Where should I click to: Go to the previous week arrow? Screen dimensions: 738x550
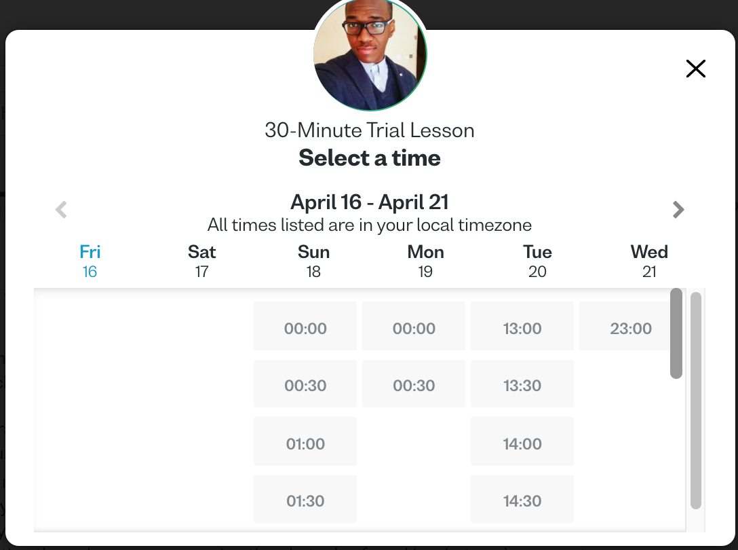tap(61, 210)
